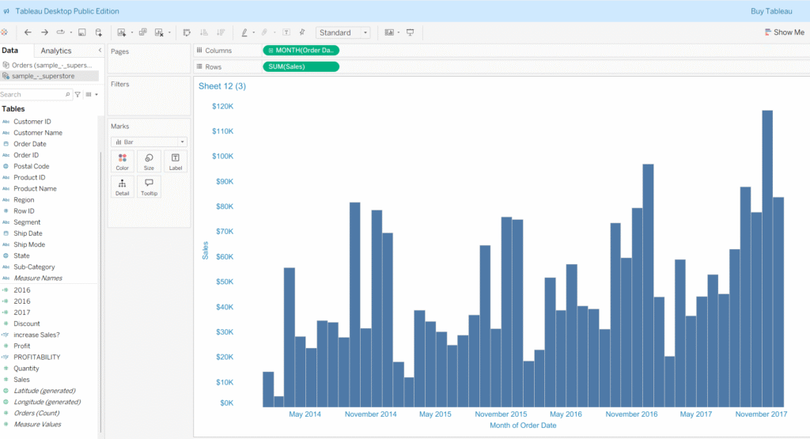
Task: Click the Save icon in toolbar
Action: coord(81,32)
